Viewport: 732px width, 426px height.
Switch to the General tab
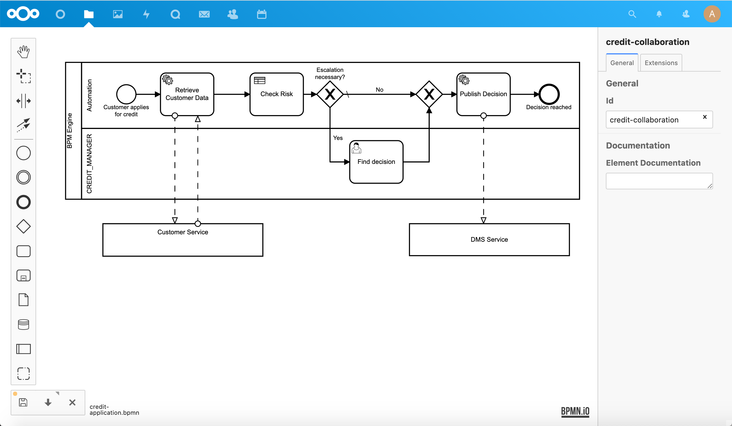pos(622,62)
